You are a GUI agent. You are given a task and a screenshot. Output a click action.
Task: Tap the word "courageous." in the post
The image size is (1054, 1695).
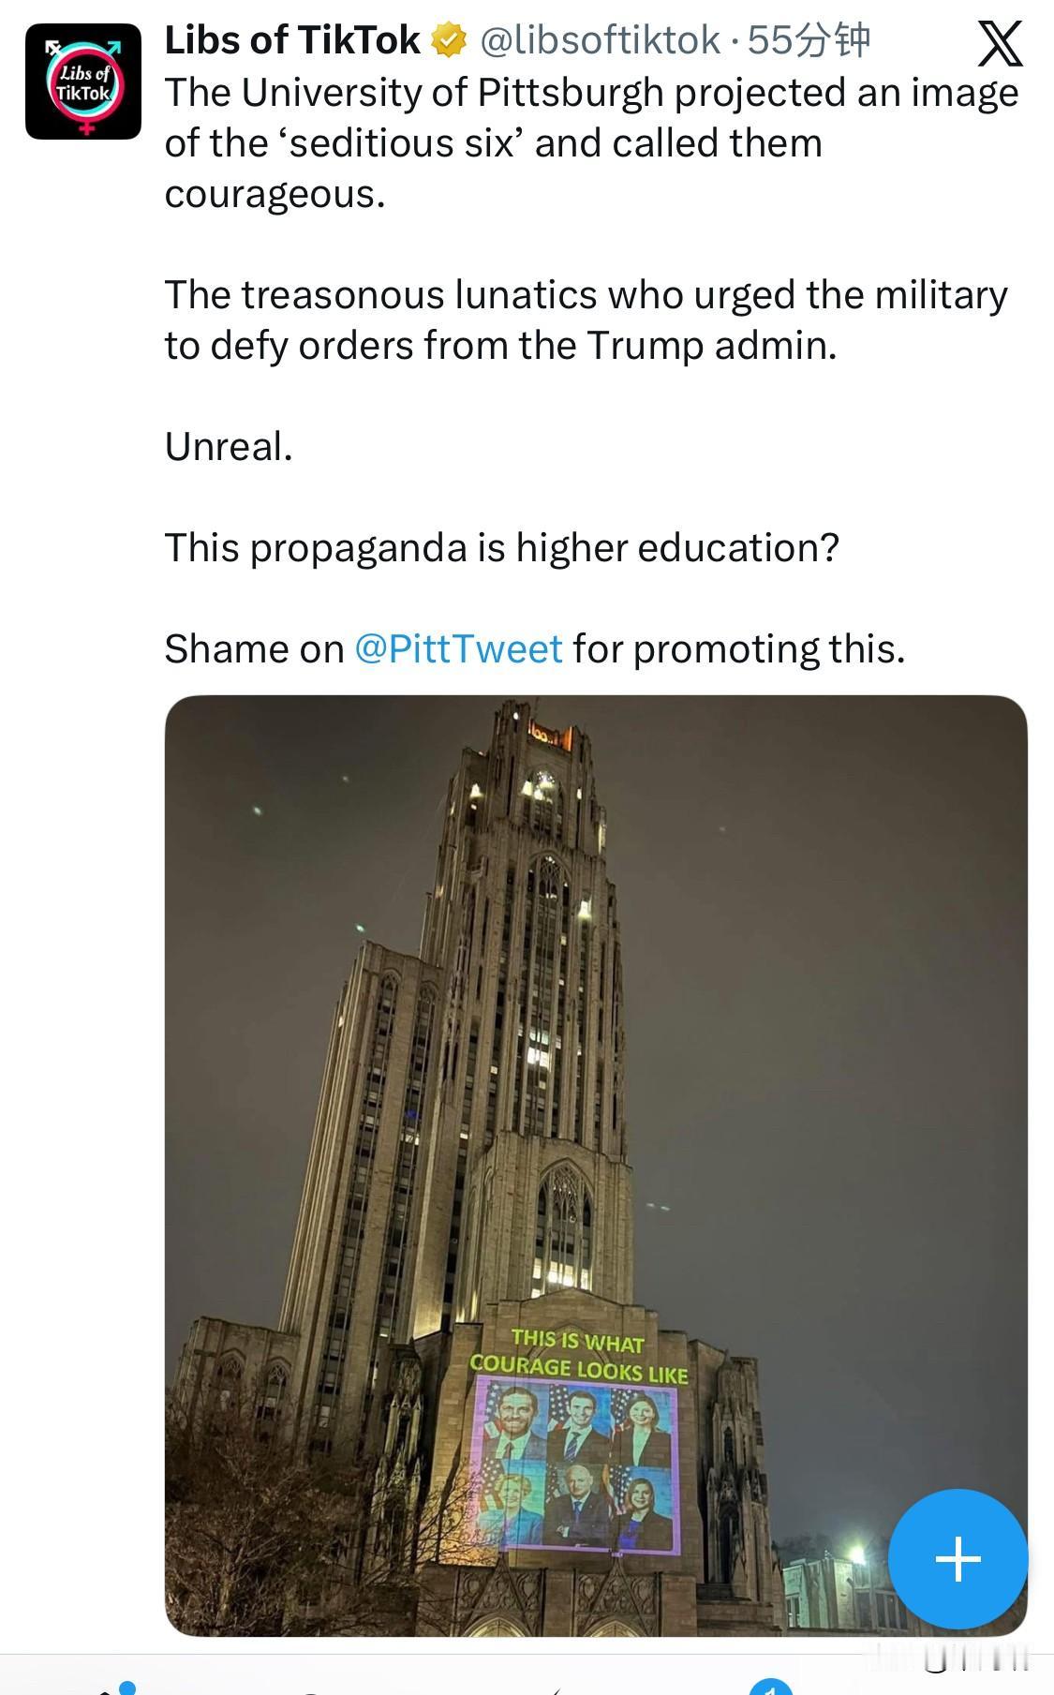coord(275,194)
